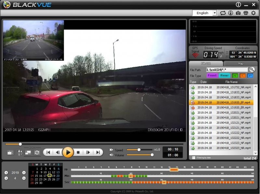Viewport: 260px width, 194px height.
Task: Enable the Filtering by date checkbox
Action: [x=194, y=158]
